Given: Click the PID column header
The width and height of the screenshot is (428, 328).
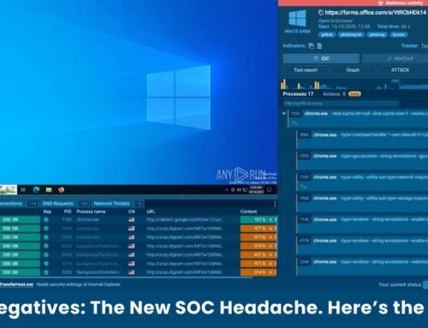Looking at the screenshot, I should tap(68, 212).
